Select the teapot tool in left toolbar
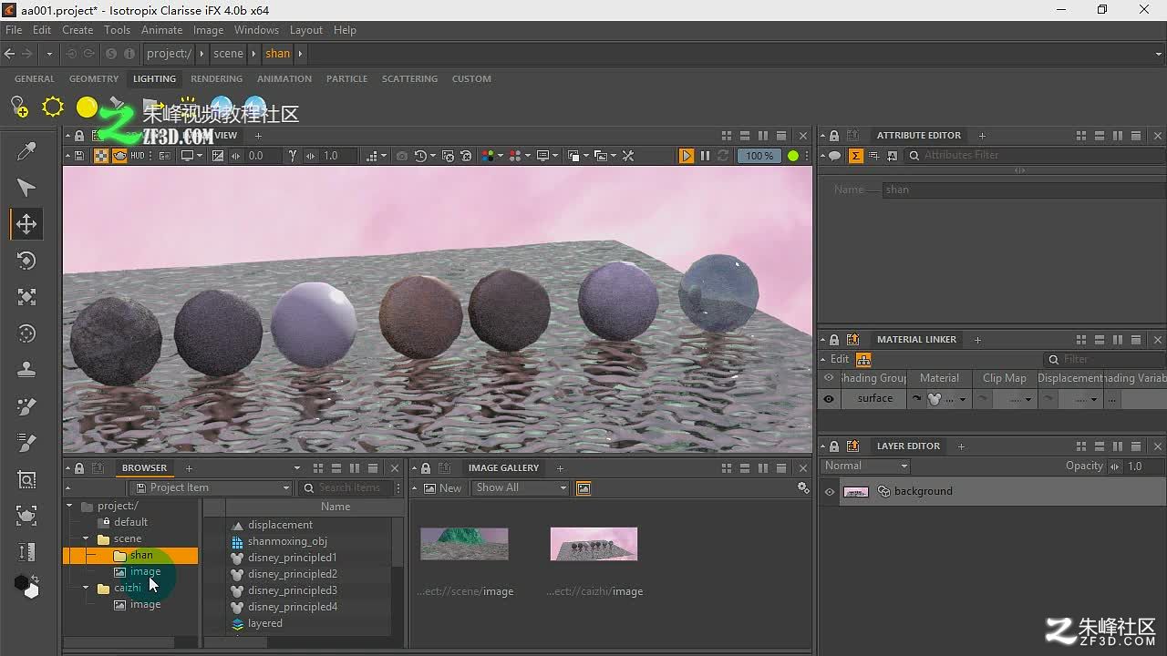Image resolution: width=1167 pixels, height=656 pixels. (26, 516)
